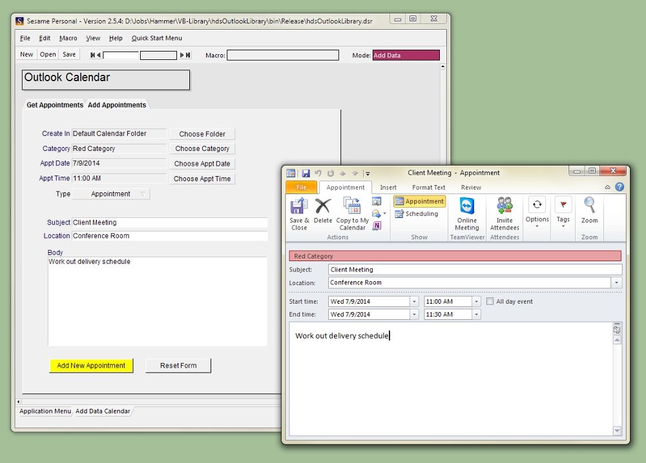This screenshot has height=463, width=646.
Task: Open the Sesame File menu
Action: coord(25,38)
